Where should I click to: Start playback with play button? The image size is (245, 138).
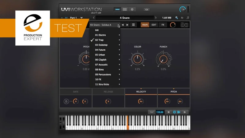point(185,112)
